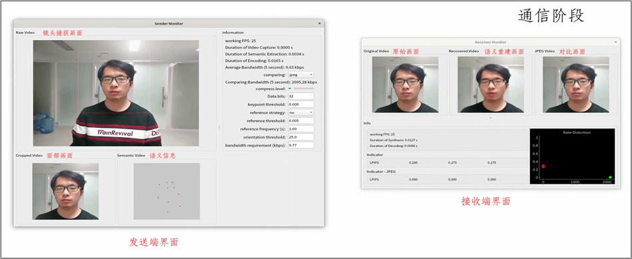Click the Cropped Video face preview
Viewport: 632px width, 259px height.
(65, 191)
